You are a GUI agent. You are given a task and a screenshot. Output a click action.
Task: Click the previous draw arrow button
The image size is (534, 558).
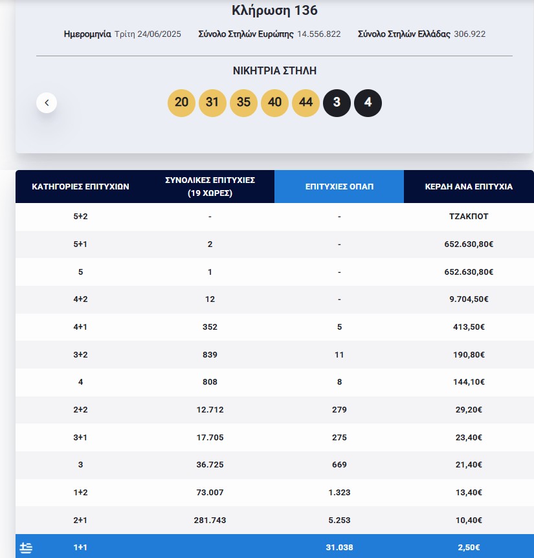(x=47, y=103)
